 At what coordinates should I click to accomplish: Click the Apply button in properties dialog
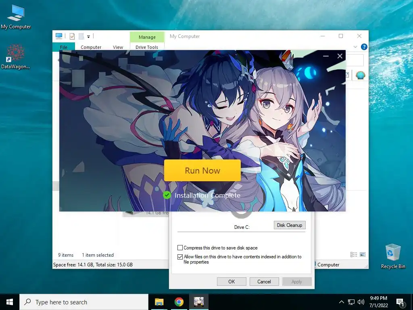click(x=296, y=281)
